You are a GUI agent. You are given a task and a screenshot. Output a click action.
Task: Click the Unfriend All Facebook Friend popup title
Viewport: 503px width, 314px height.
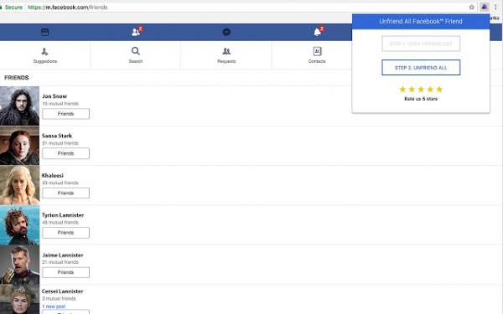pyautogui.click(x=421, y=22)
